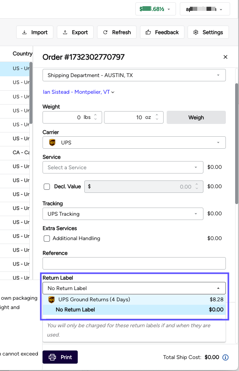Click the Settings gear icon
This screenshot has width=239, height=371.
pyautogui.click(x=196, y=32)
